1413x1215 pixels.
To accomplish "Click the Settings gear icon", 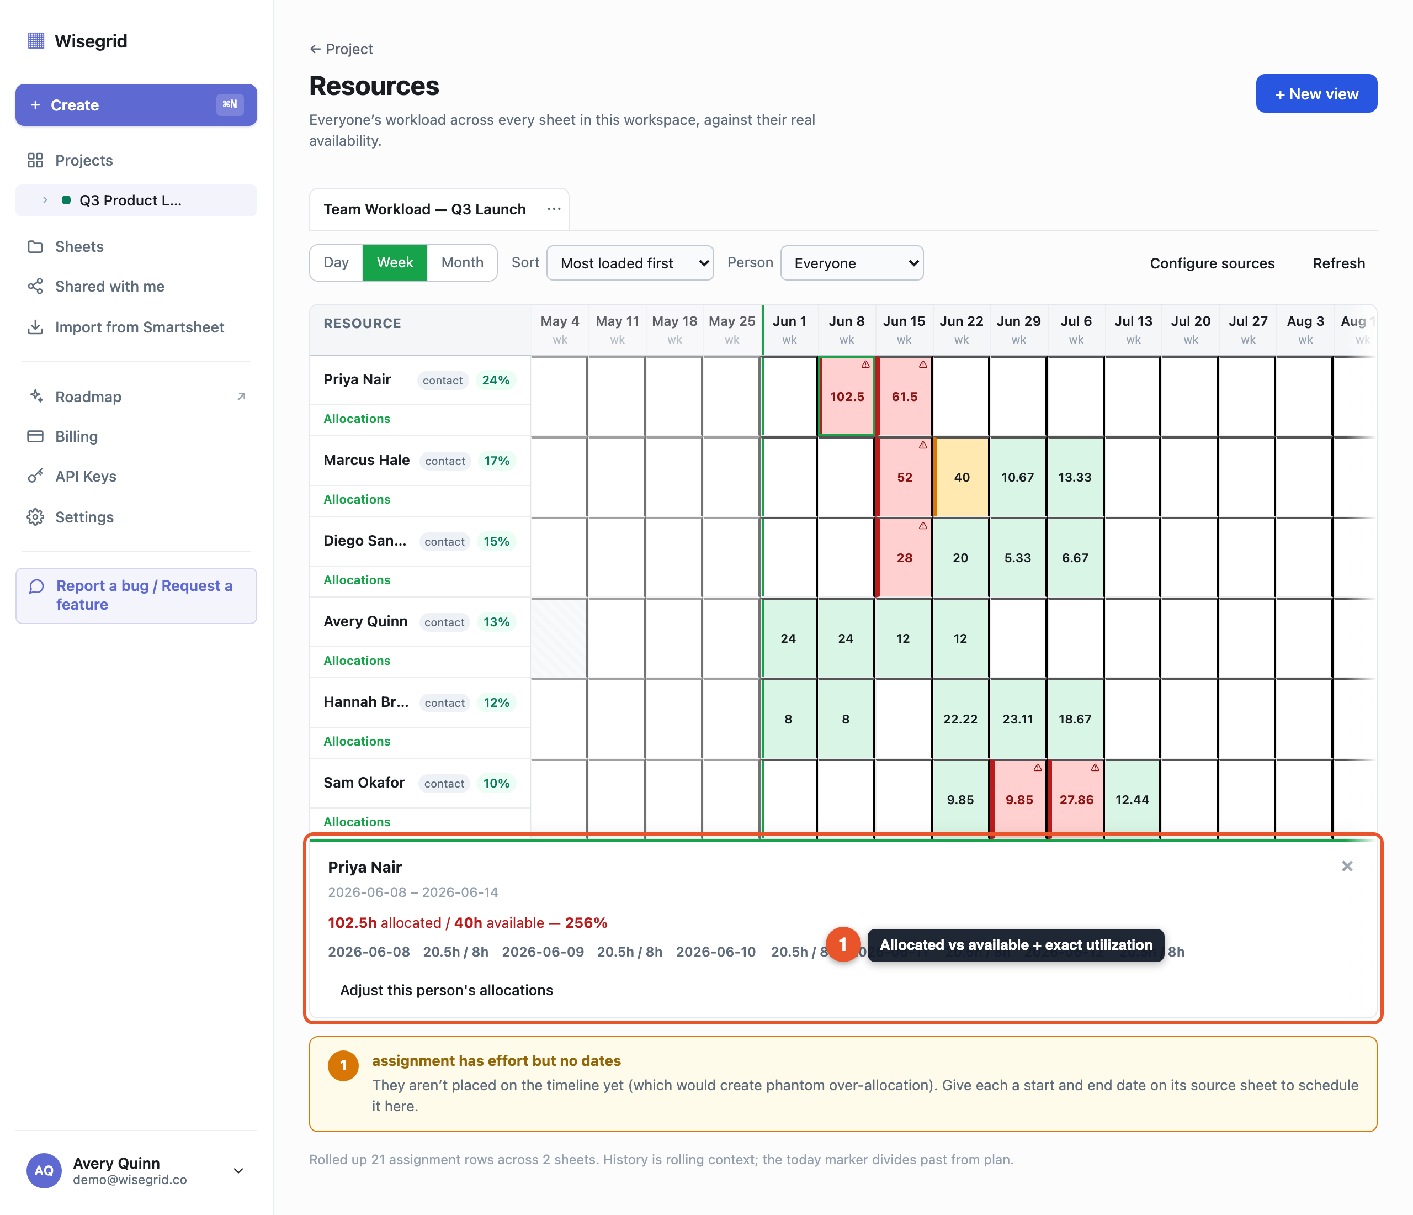I will [35, 517].
